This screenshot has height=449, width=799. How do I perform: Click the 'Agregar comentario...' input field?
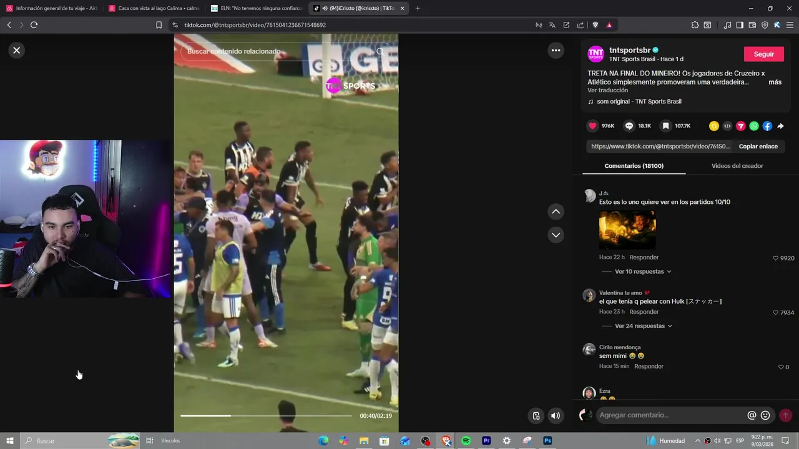[x=670, y=415]
